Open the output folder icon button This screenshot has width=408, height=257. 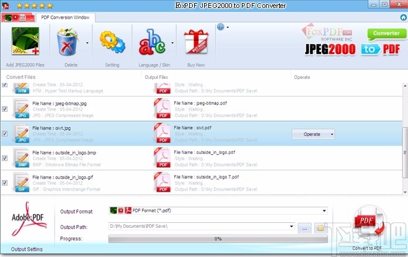pyautogui.click(x=321, y=228)
